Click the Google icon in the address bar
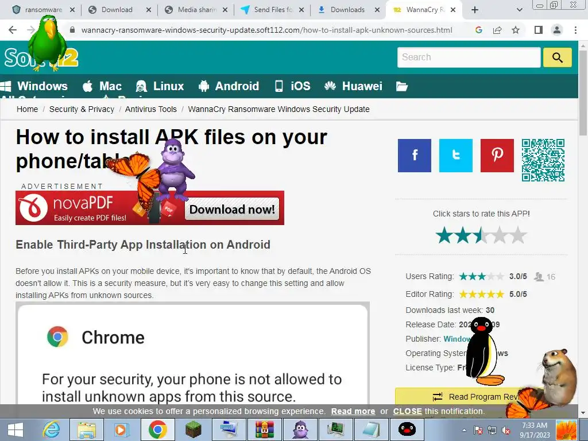The height and width of the screenshot is (441, 588). (x=478, y=30)
